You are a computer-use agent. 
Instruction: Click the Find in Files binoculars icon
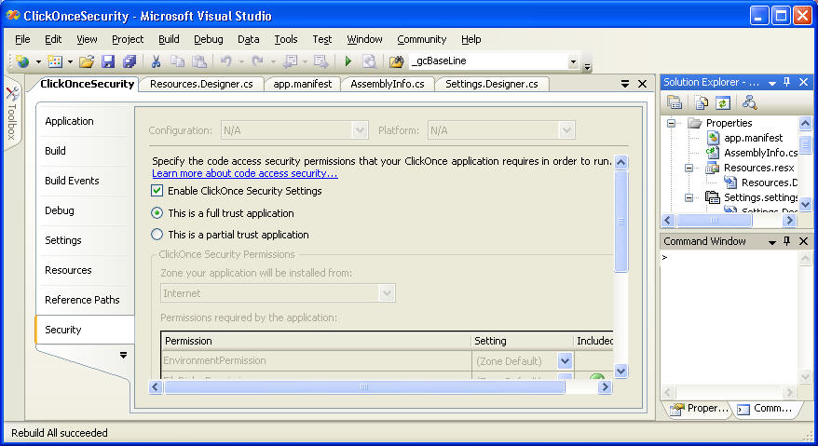[x=396, y=61]
